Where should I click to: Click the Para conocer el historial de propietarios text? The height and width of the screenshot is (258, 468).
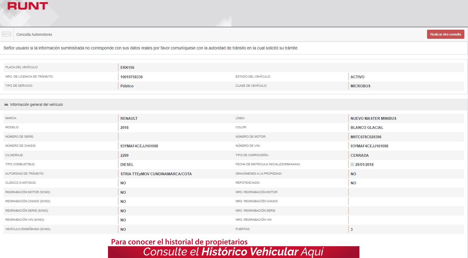[x=179, y=242]
